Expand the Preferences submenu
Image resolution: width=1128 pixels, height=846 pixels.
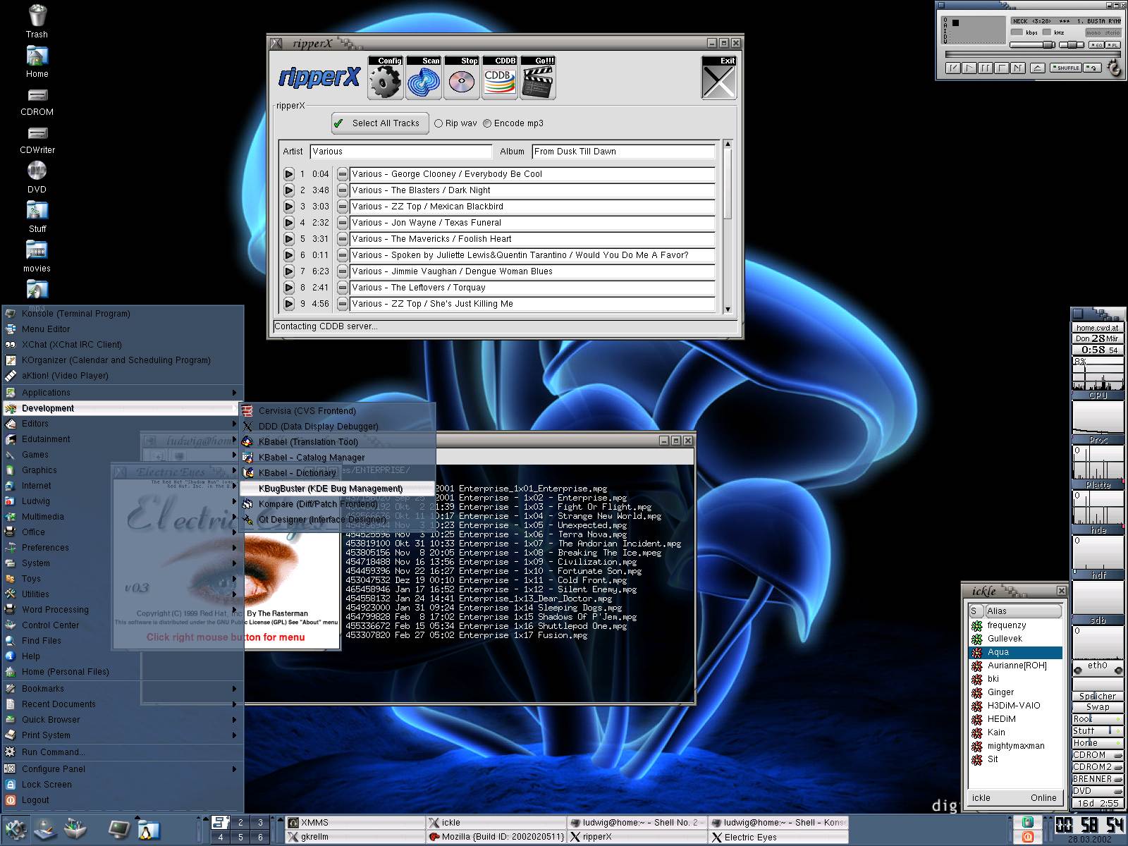coord(123,547)
